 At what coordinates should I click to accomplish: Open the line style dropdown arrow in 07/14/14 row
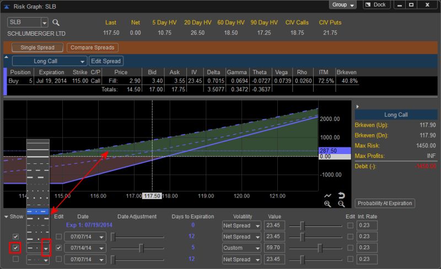coord(46,248)
